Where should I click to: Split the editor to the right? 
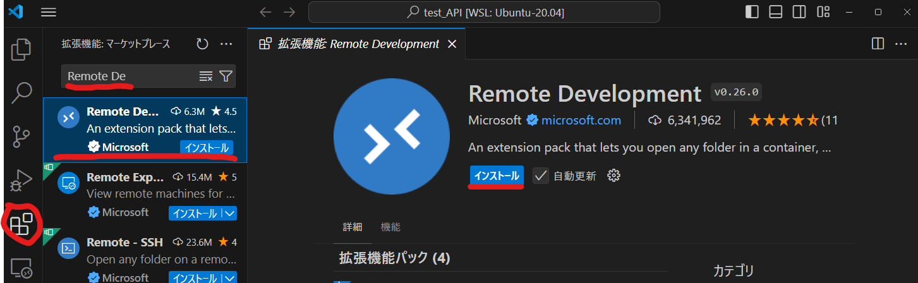(x=878, y=44)
